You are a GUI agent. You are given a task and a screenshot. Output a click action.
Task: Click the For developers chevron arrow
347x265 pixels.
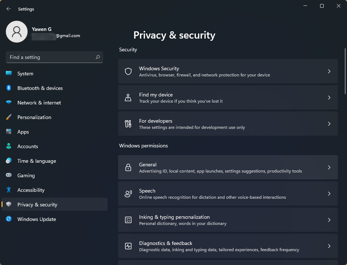(329, 124)
